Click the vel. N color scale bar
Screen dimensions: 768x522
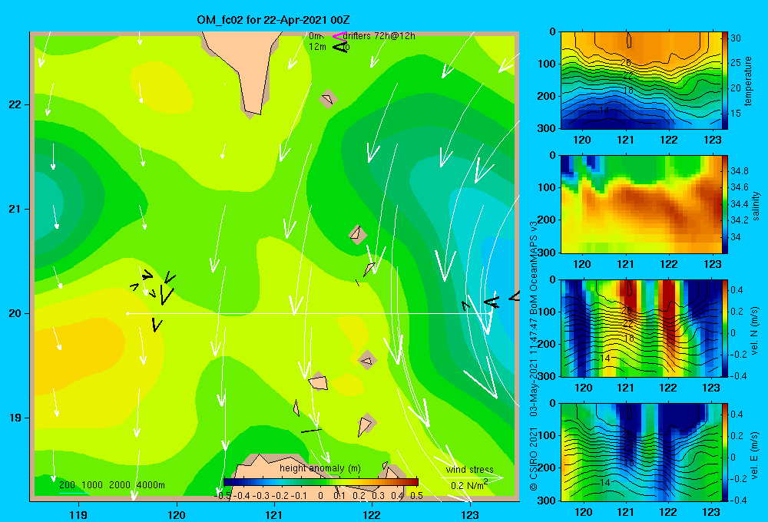(725, 329)
